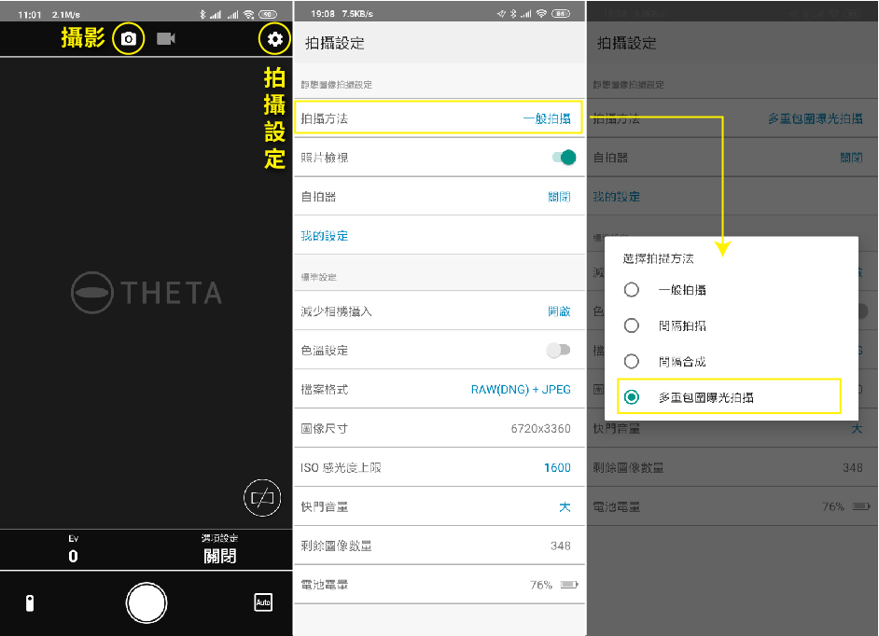This screenshot has height=636, width=879.
Task: Tap the still camera mode icon
Action: (x=129, y=39)
